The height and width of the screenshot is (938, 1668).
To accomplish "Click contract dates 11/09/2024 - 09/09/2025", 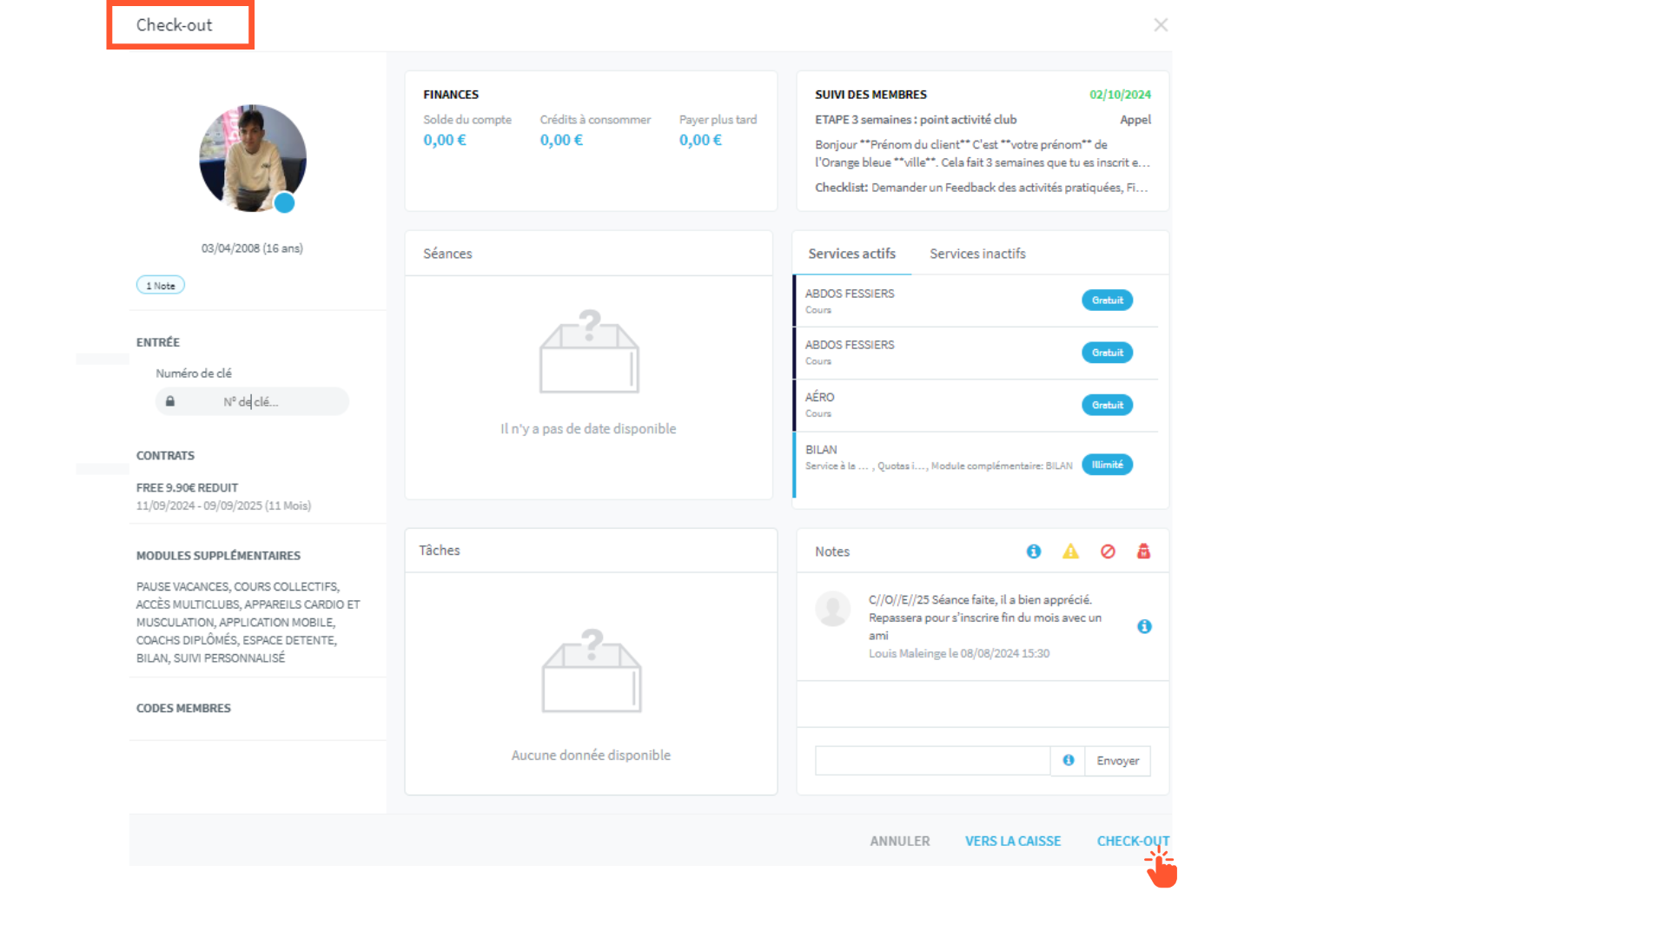I will coord(223,505).
